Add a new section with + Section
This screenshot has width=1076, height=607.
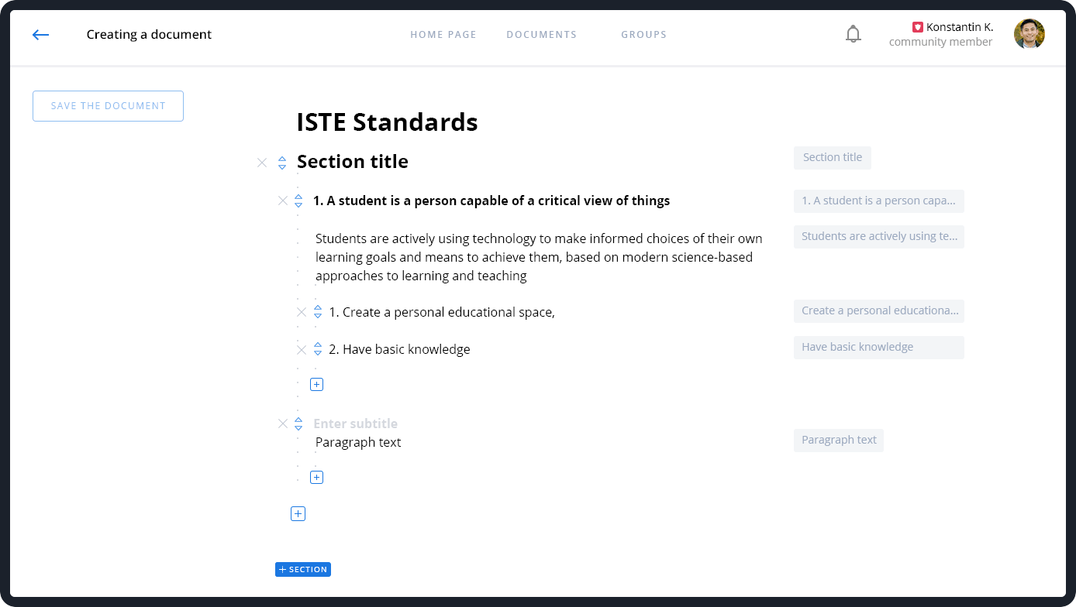click(x=303, y=570)
